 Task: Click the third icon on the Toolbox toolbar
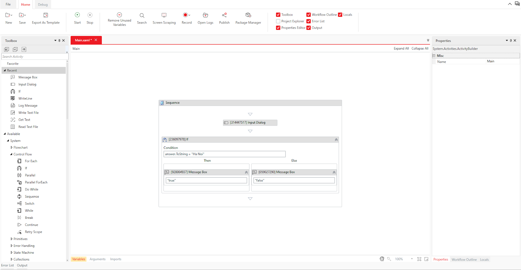[x=24, y=49]
